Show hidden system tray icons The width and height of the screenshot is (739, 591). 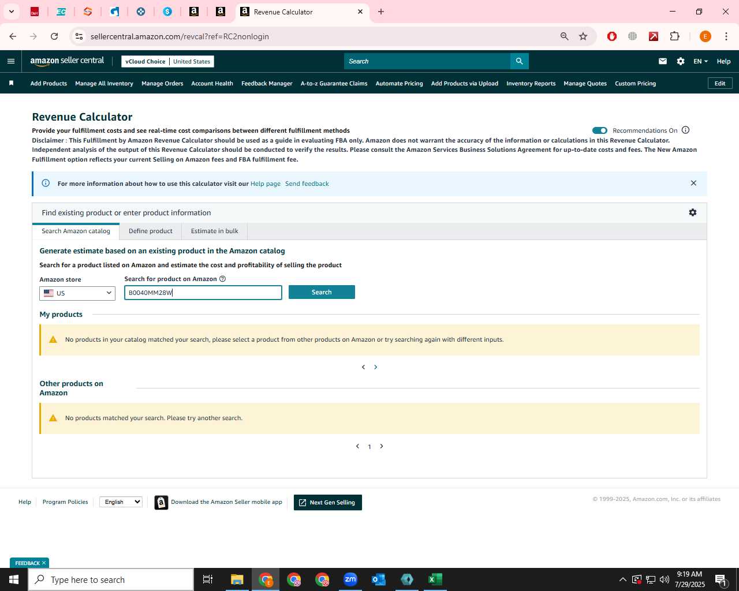[622, 579]
